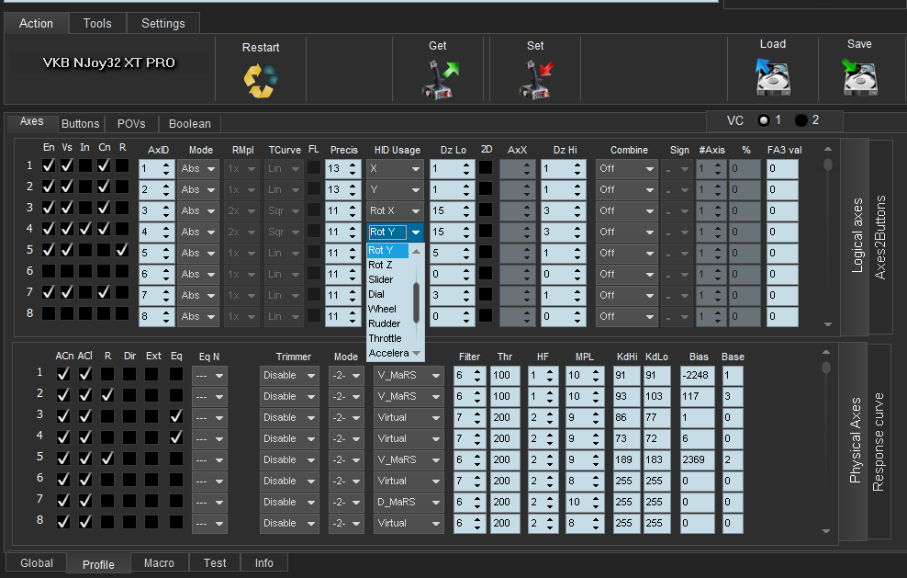Screen dimensions: 907x578
Task: Choose Rot Z from HID Usage list
Action: click(x=388, y=265)
